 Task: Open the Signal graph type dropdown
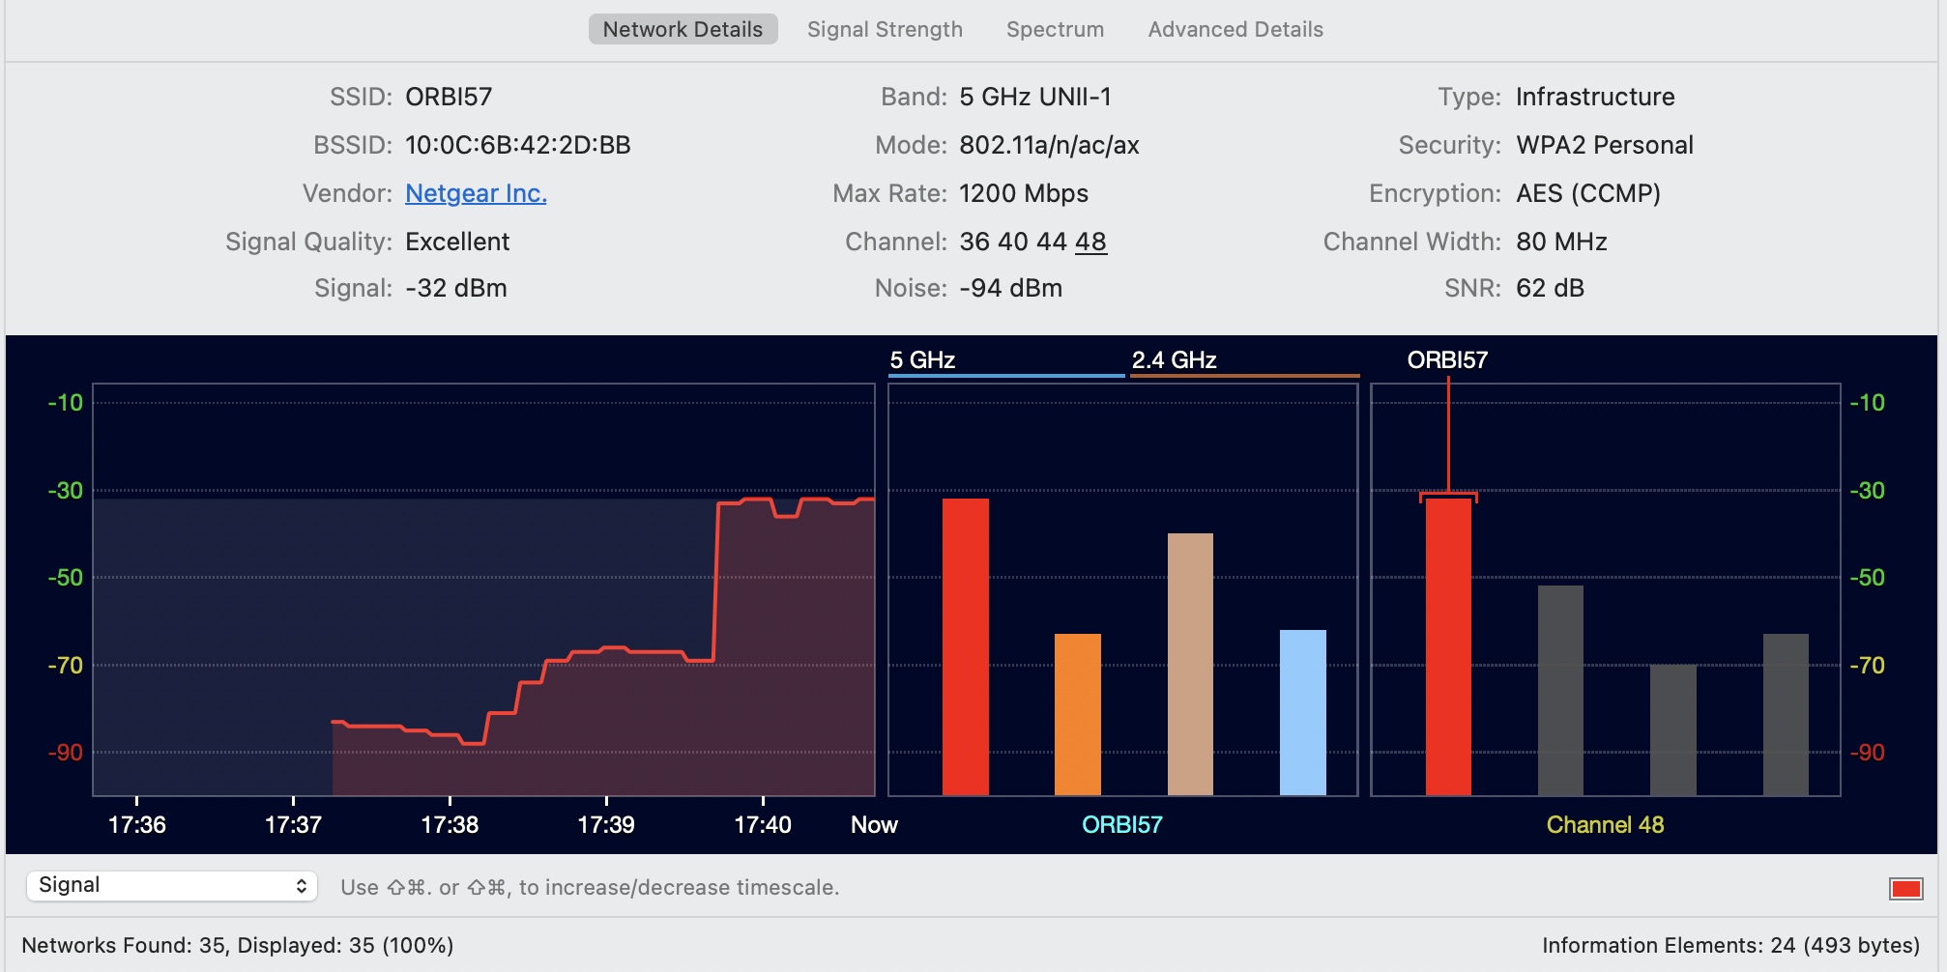point(172,886)
